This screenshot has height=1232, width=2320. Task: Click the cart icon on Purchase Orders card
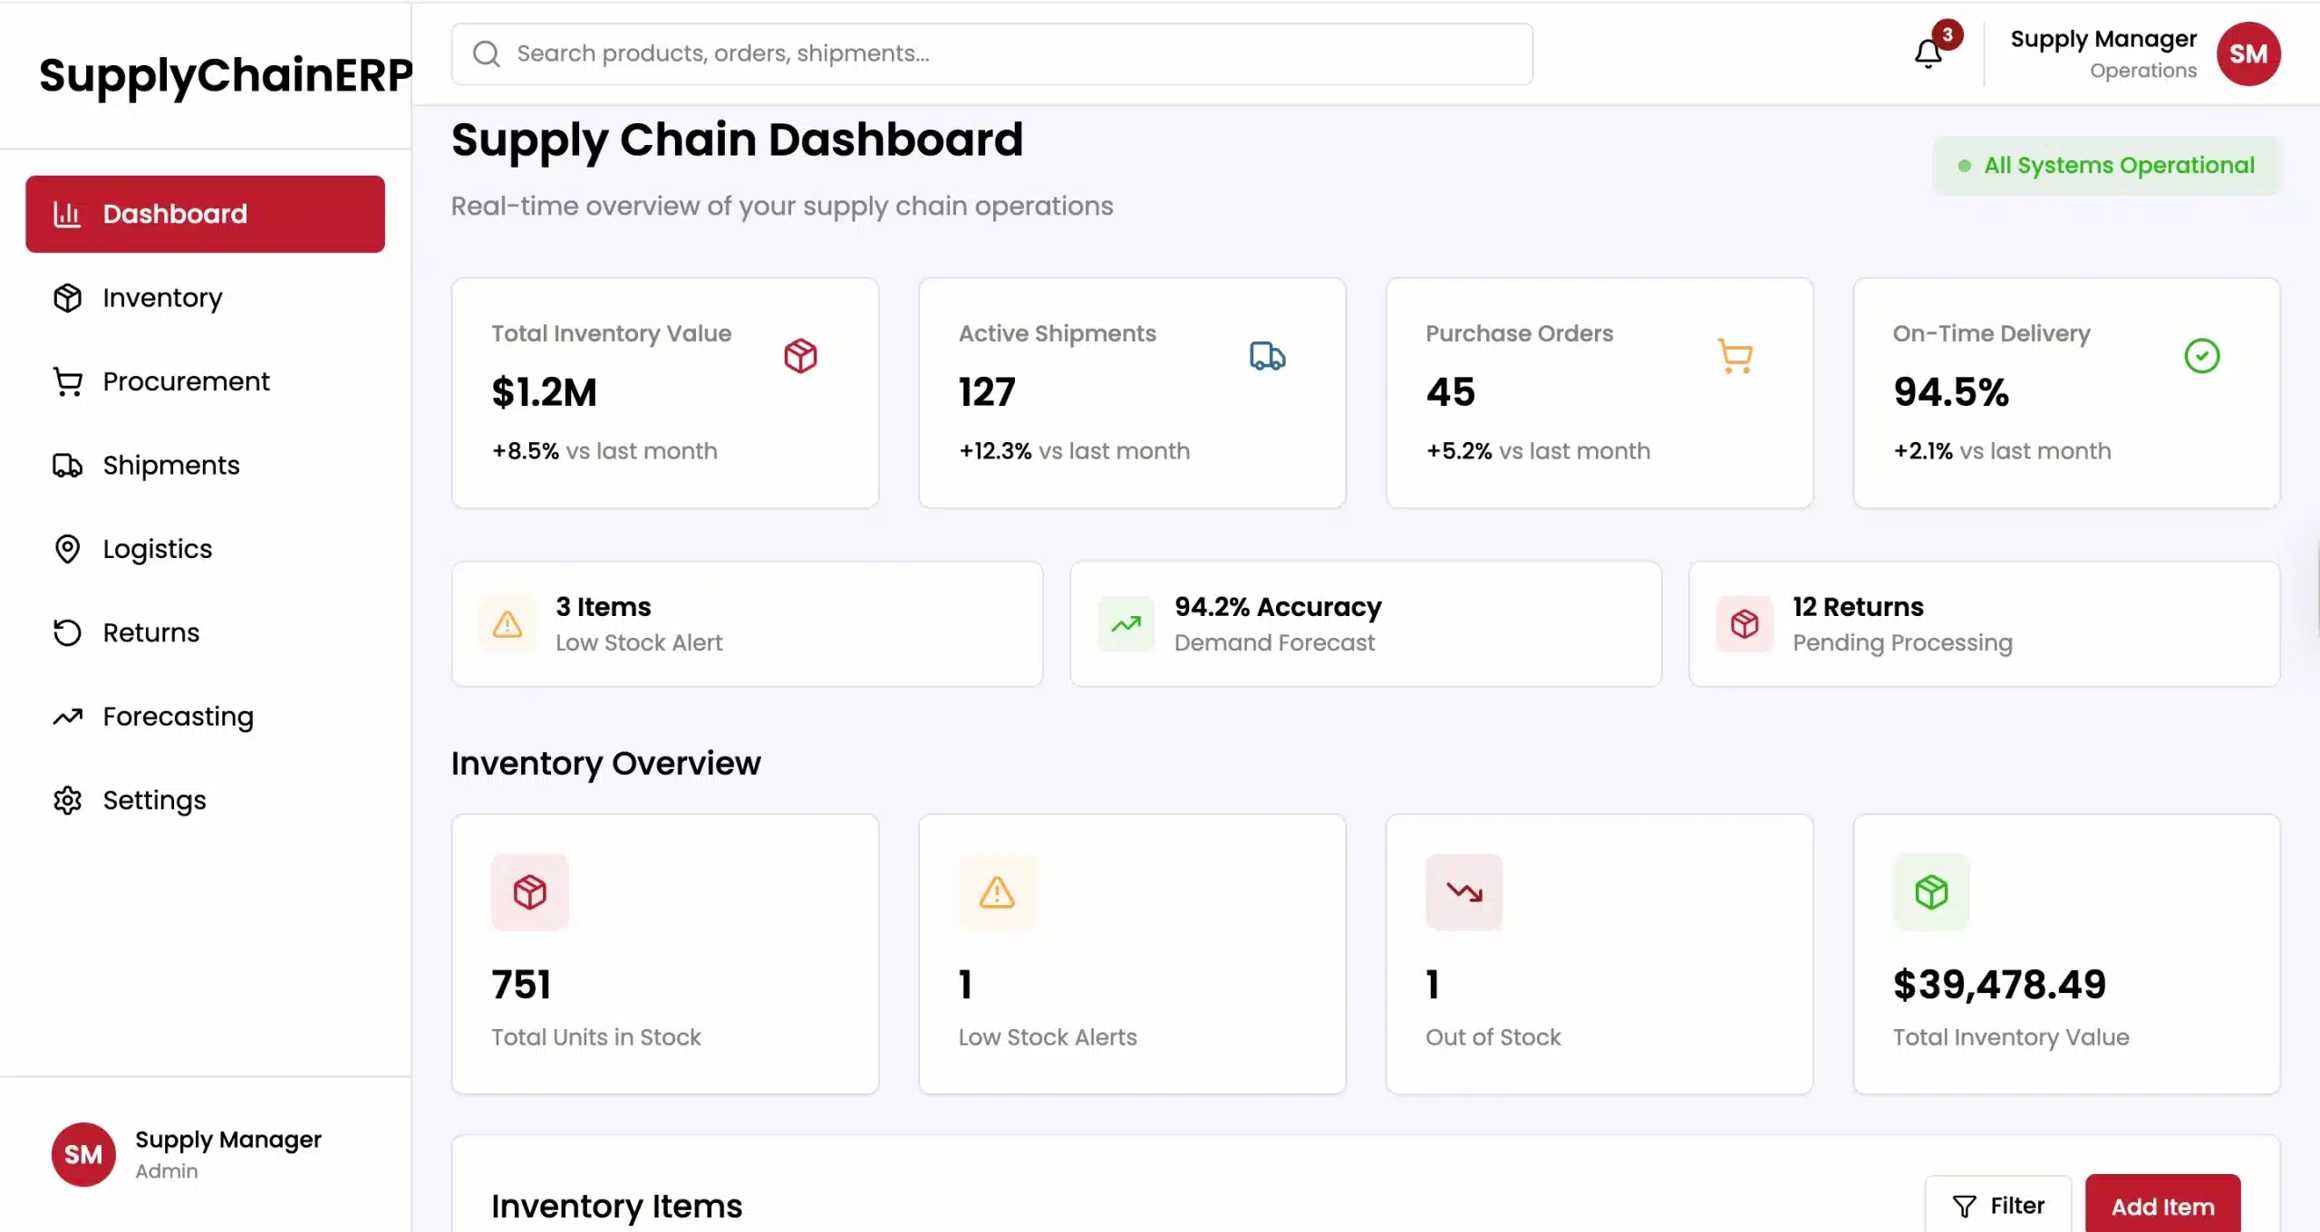pos(1735,356)
